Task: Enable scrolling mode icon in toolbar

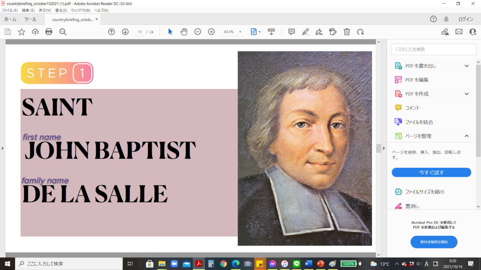Action: (271, 32)
